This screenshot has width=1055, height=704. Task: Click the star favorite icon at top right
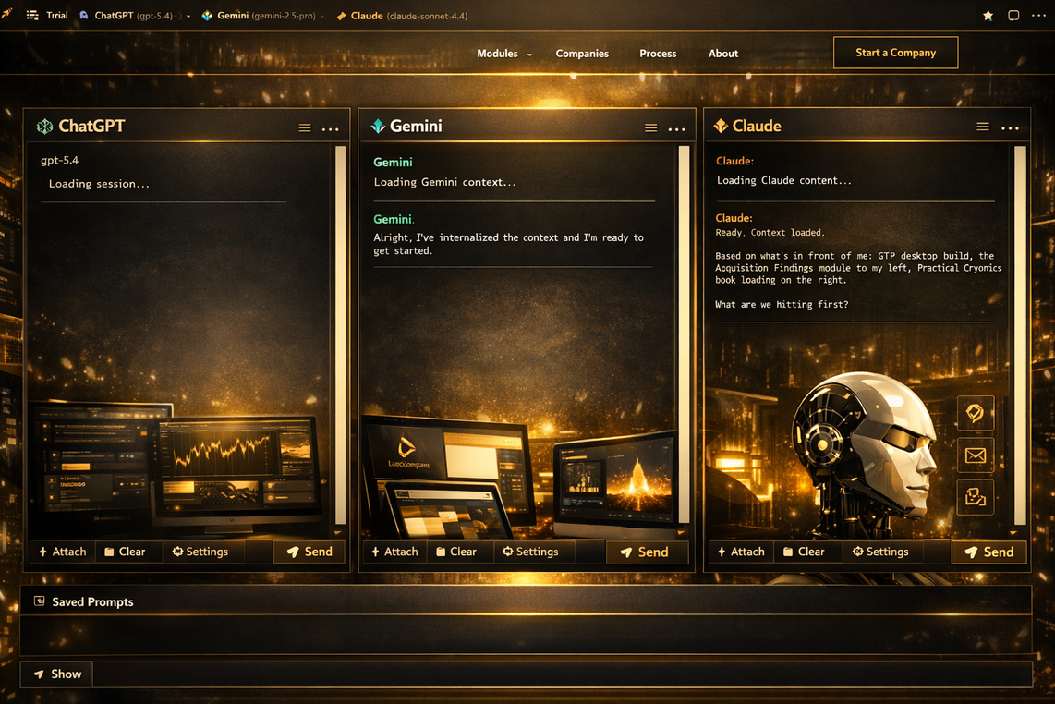tap(988, 16)
